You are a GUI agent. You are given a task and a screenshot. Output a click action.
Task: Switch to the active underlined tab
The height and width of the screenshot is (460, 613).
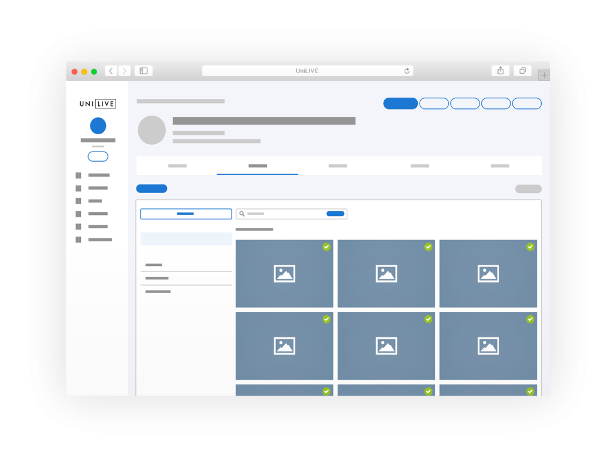point(257,166)
